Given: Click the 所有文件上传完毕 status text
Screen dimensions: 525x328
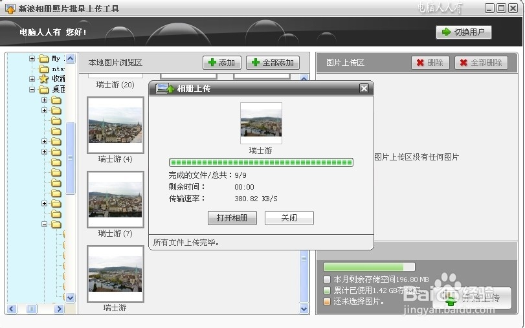Looking at the screenshot, I should tap(186, 243).
